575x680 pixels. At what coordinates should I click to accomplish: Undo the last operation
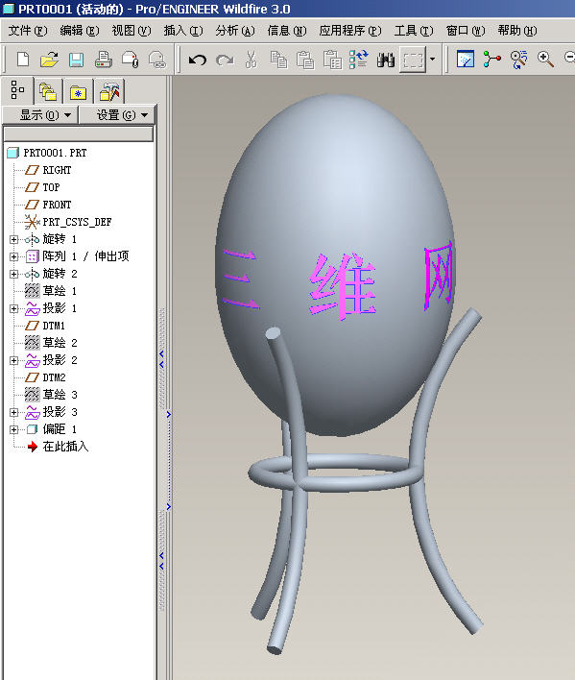click(x=198, y=60)
